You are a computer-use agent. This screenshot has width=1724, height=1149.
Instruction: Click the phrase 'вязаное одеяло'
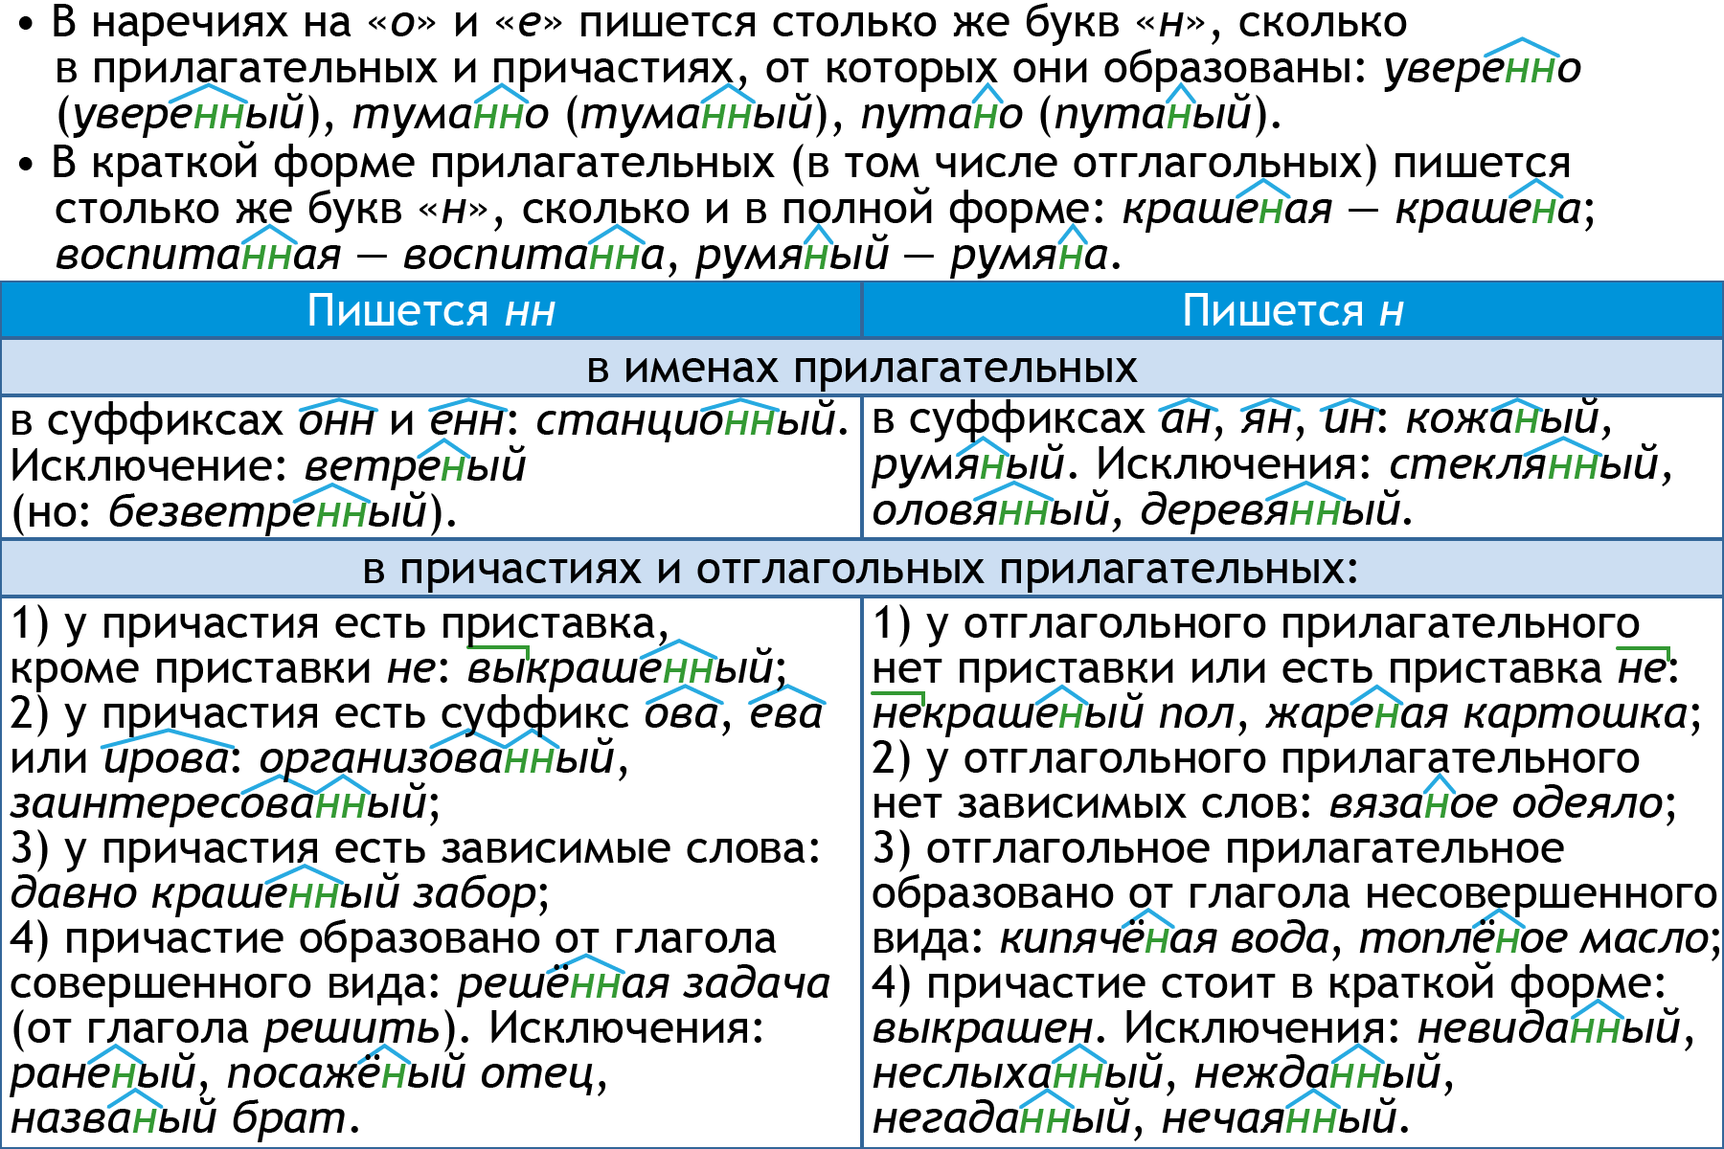[1495, 803]
